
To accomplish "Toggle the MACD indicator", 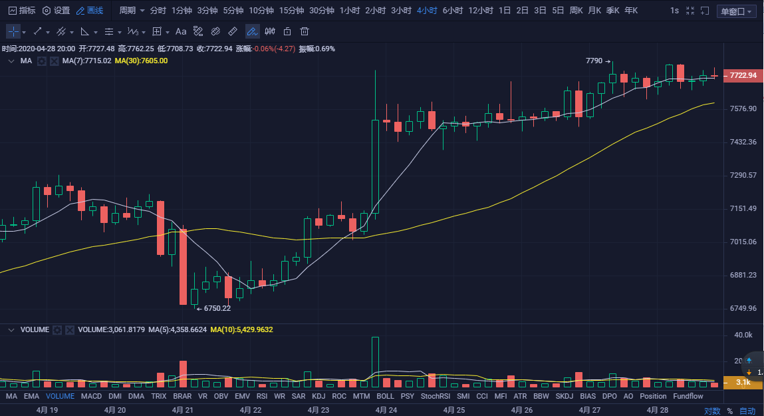I will (x=91, y=396).
